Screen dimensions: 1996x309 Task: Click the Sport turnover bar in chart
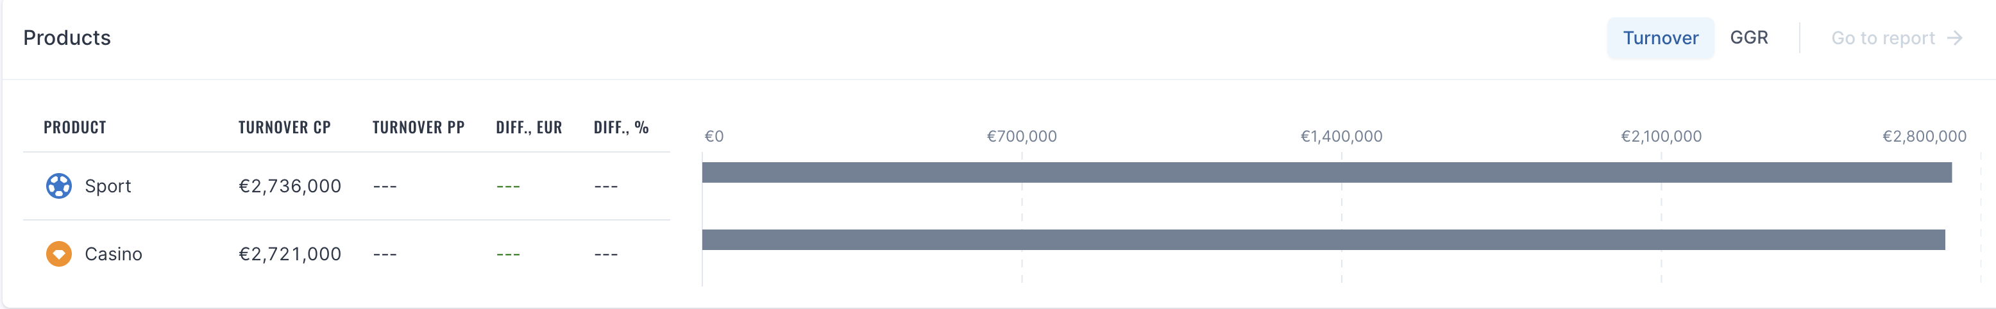(x=1326, y=172)
